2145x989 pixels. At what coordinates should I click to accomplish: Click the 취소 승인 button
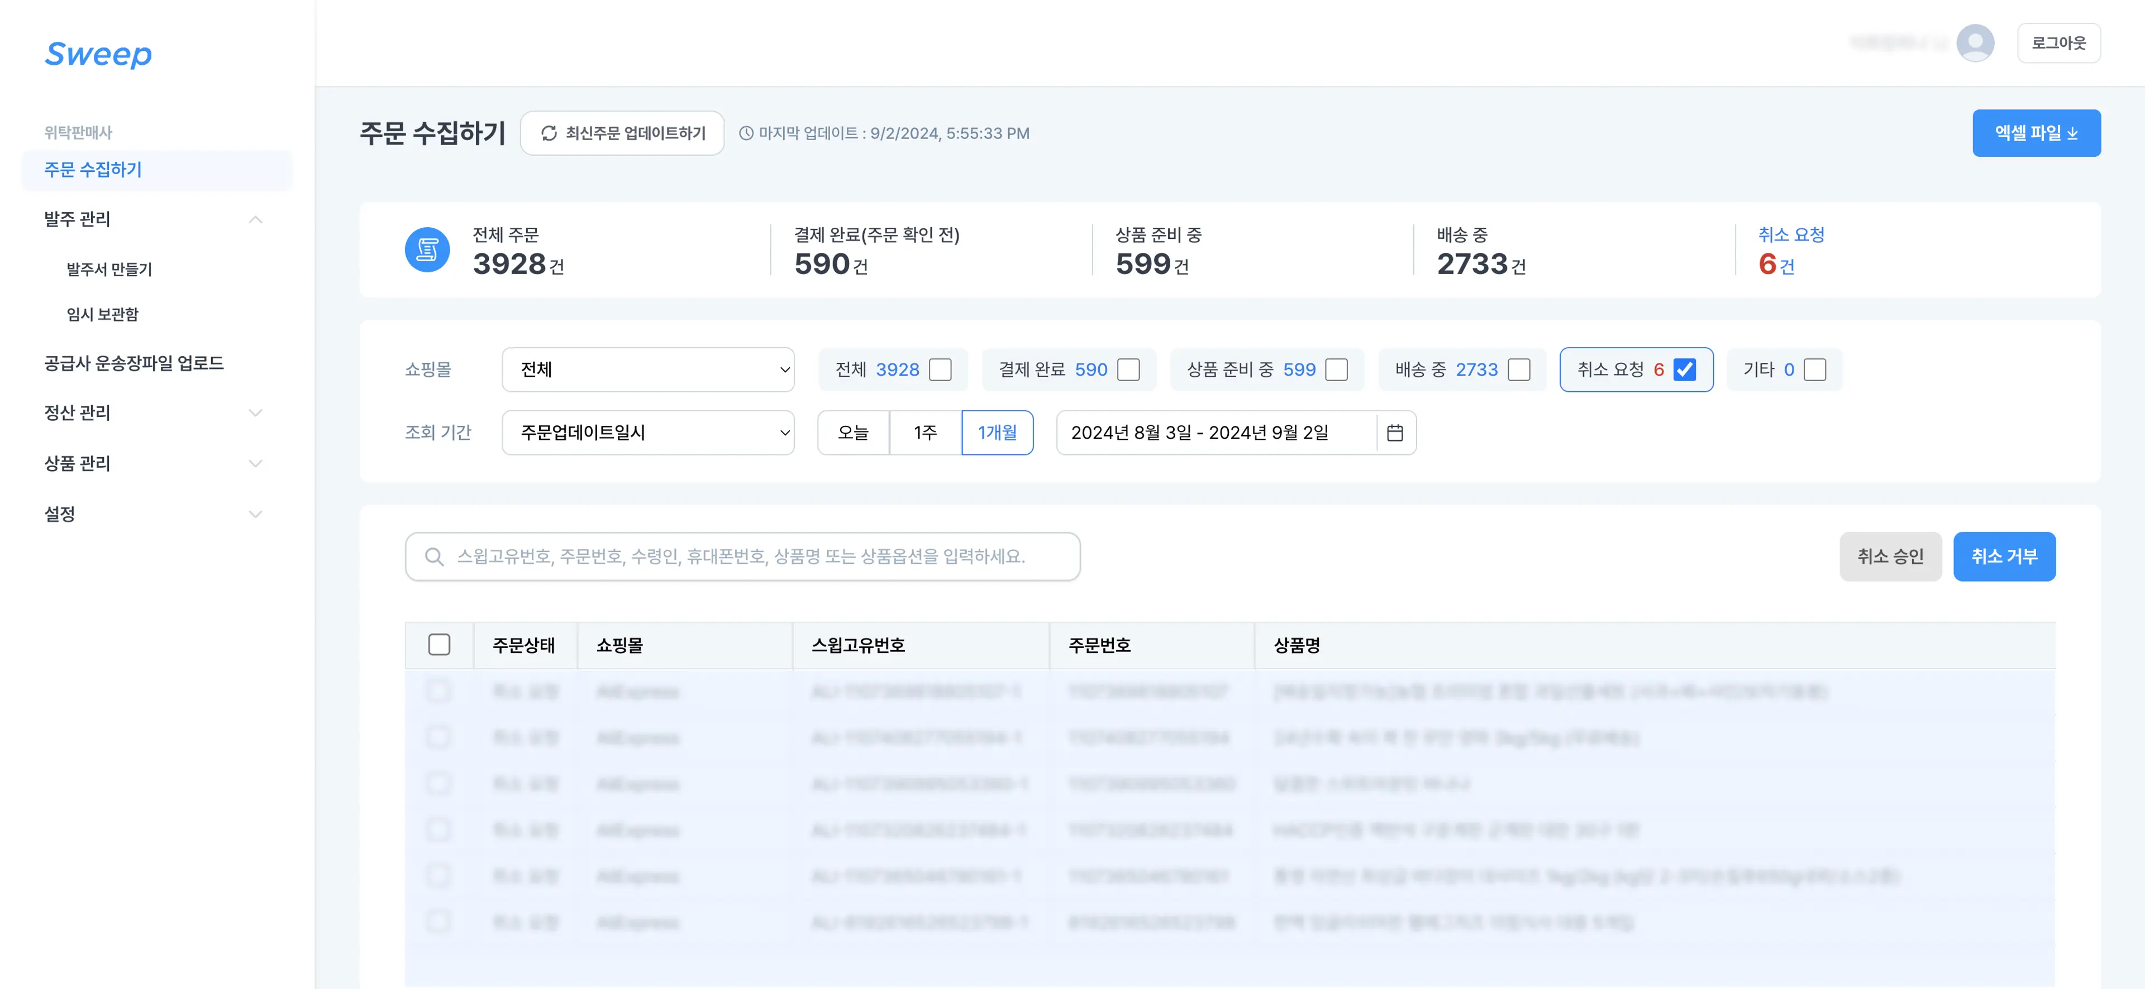[x=1890, y=556]
